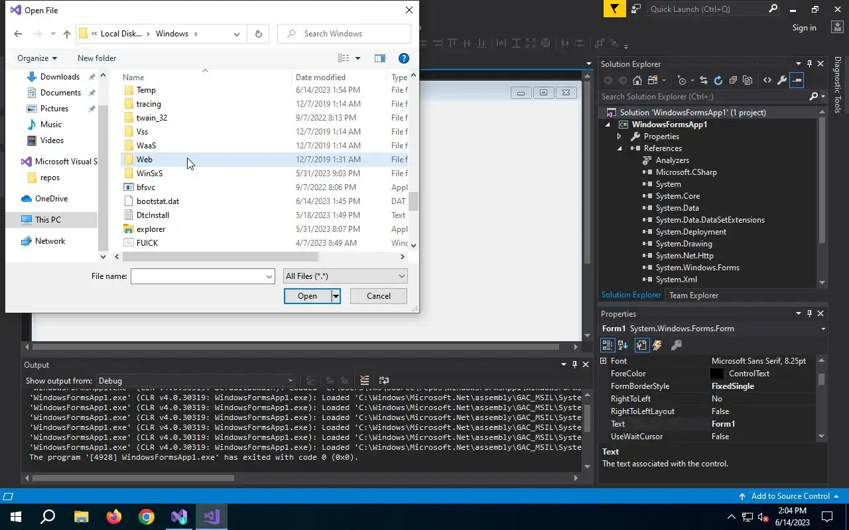Go back in Open File dialog navigation

click(18, 34)
